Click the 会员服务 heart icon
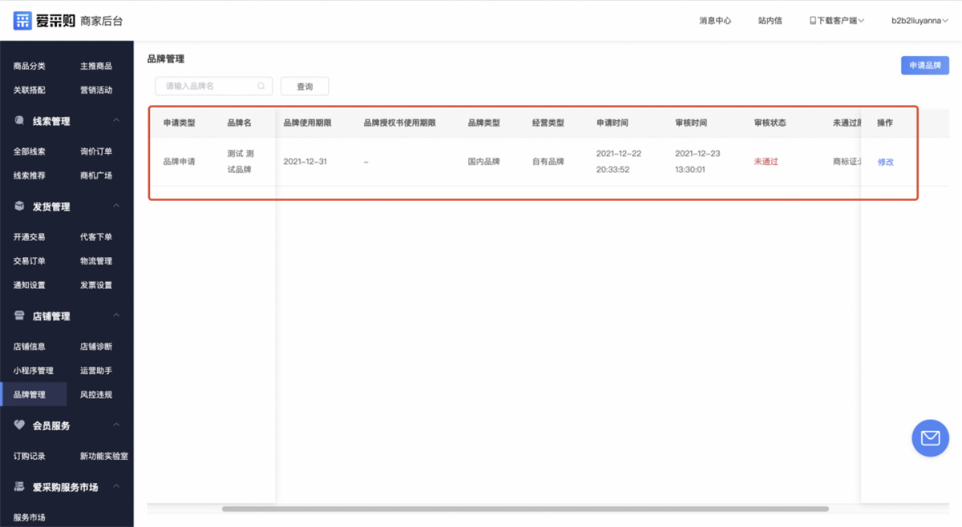This screenshot has width=962, height=527. coord(20,425)
